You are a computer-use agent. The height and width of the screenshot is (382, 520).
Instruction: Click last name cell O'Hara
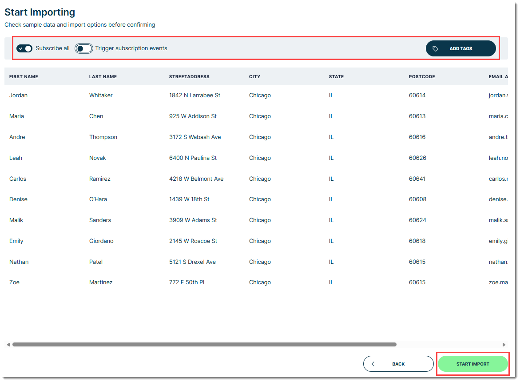coord(98,199)
